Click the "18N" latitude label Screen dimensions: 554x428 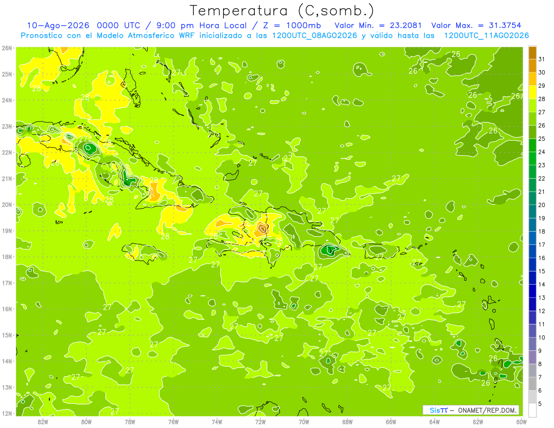[x=7, y=257]
